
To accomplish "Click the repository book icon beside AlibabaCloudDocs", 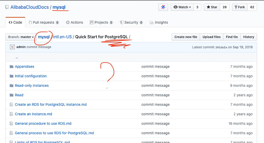I will click(x=7, y=7).
